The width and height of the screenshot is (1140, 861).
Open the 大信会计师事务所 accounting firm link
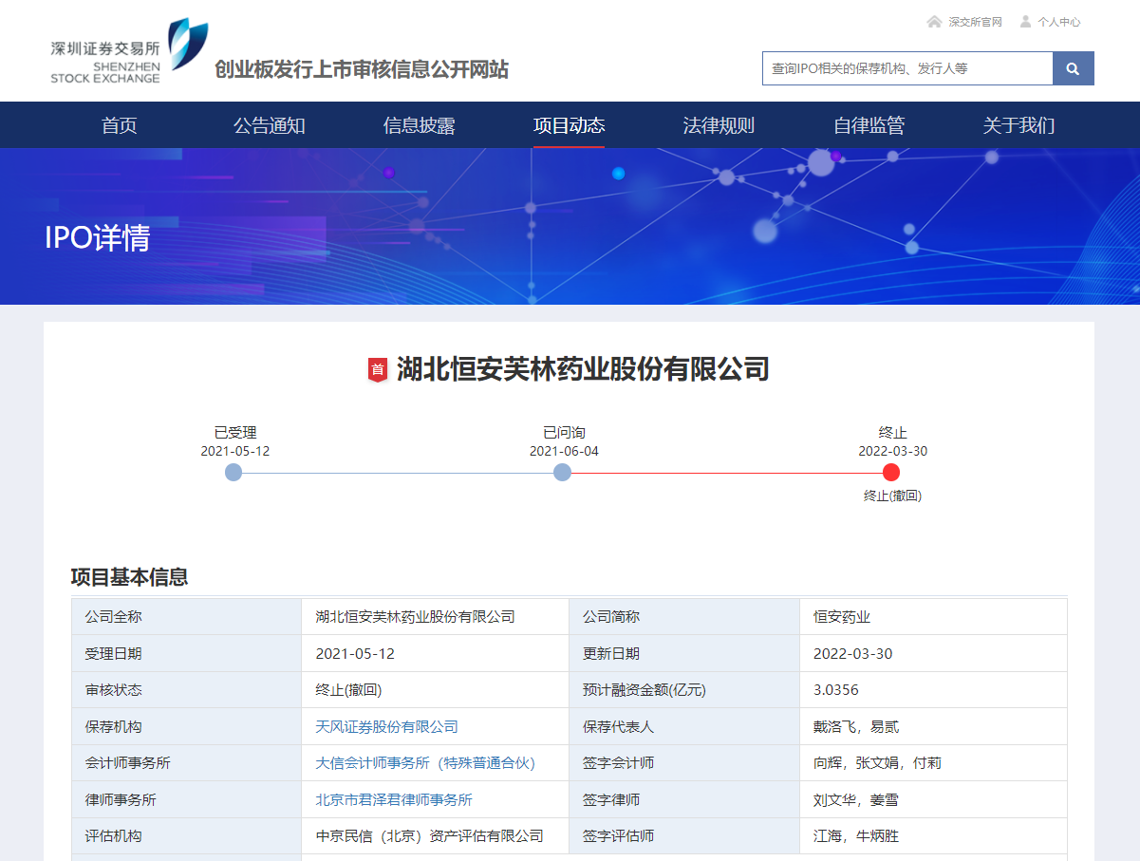pyautogui.click(x=426, y=763)
